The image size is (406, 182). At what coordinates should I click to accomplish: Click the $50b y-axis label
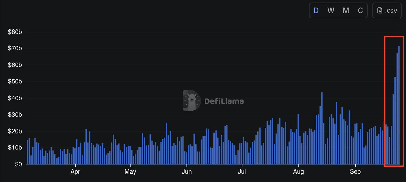click(15, 82)
